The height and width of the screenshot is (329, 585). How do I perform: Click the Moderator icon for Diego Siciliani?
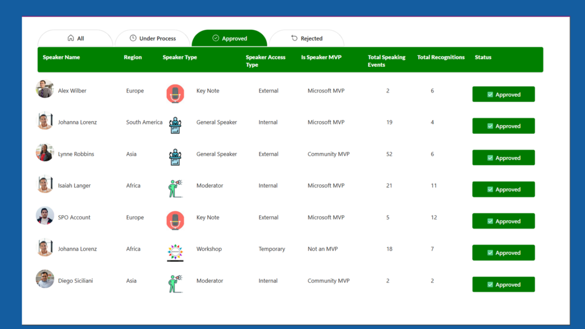click(x=175, y=284)
